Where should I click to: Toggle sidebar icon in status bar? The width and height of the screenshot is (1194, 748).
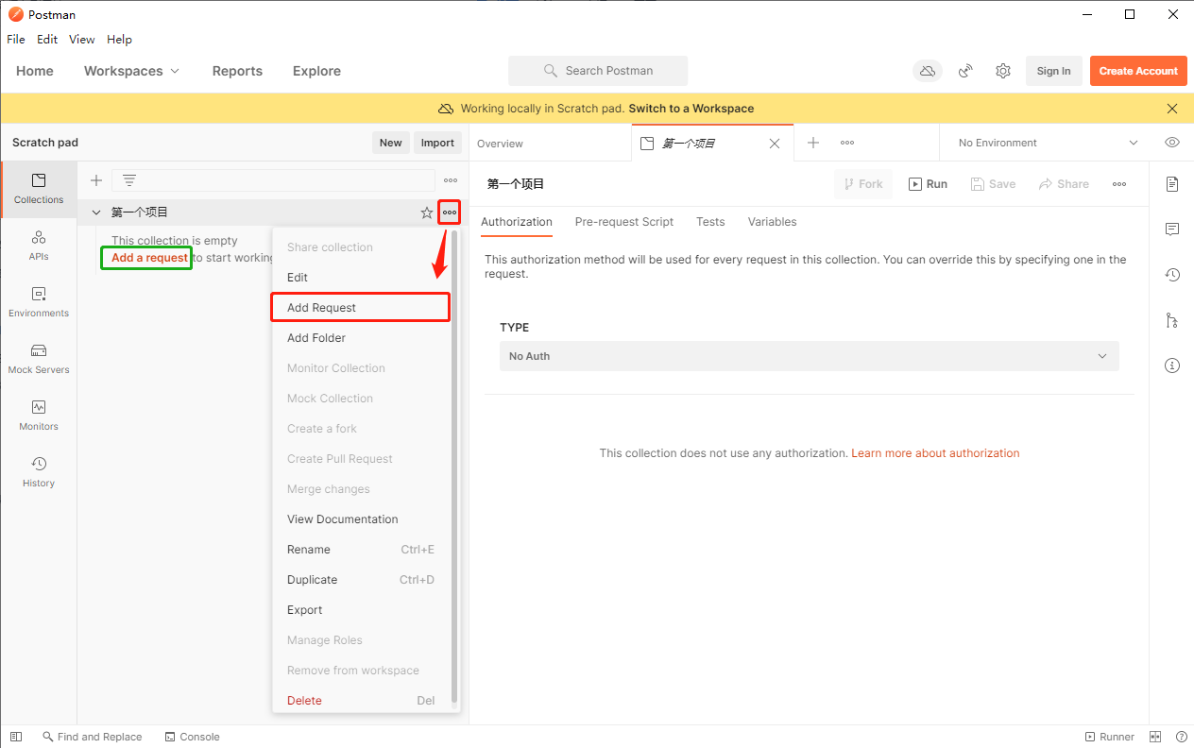(x=16, y=737)
